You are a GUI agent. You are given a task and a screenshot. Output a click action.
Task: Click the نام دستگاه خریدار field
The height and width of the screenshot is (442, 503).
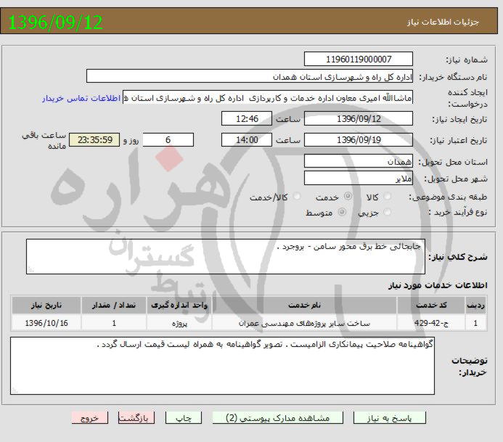(x=250, y=76)
